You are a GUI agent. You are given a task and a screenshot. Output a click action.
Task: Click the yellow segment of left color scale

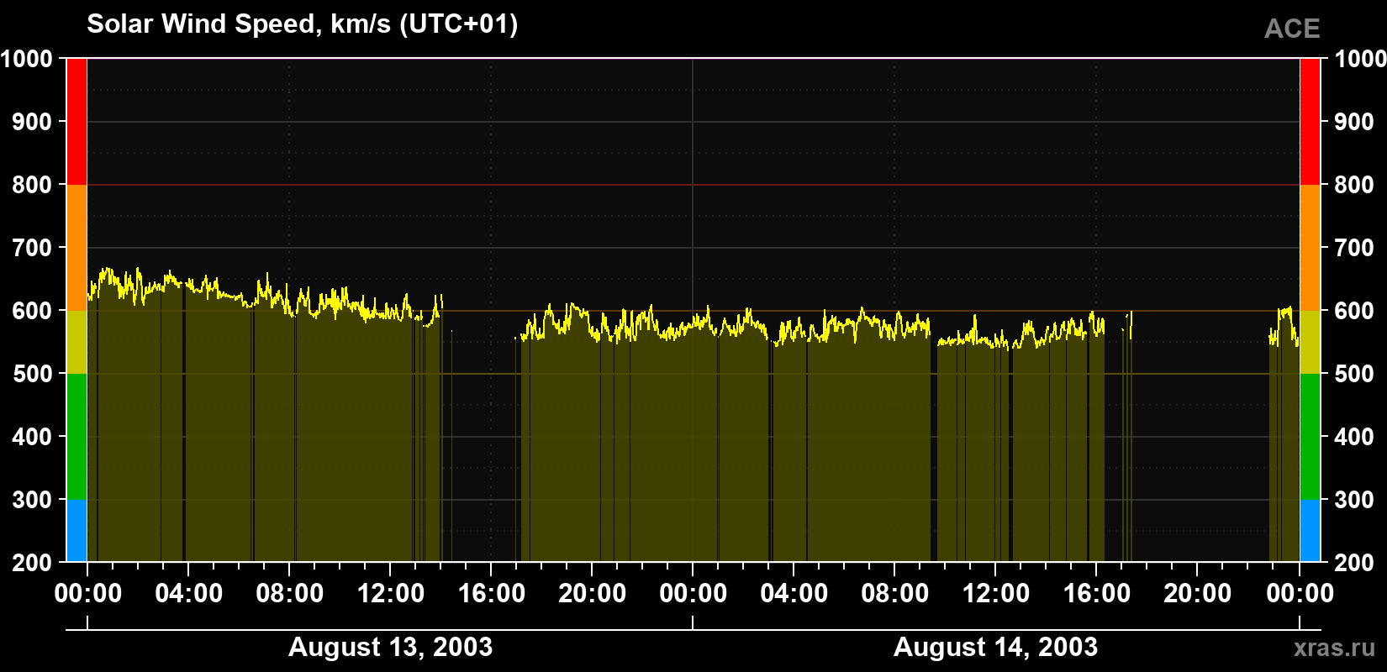76,342
